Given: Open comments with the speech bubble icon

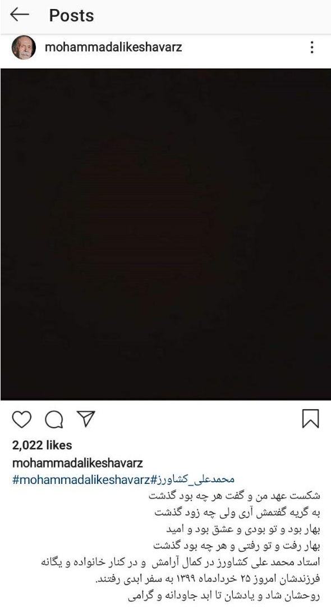Looking at the screenshot, I should click(x=54, y=419).
